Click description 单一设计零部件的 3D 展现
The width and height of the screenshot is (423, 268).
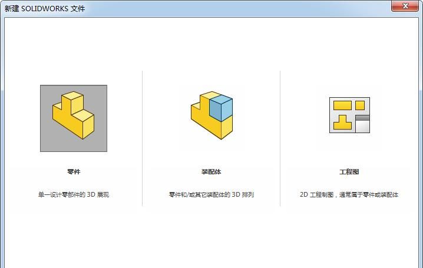pyautogui.click(x=74, y=194)
